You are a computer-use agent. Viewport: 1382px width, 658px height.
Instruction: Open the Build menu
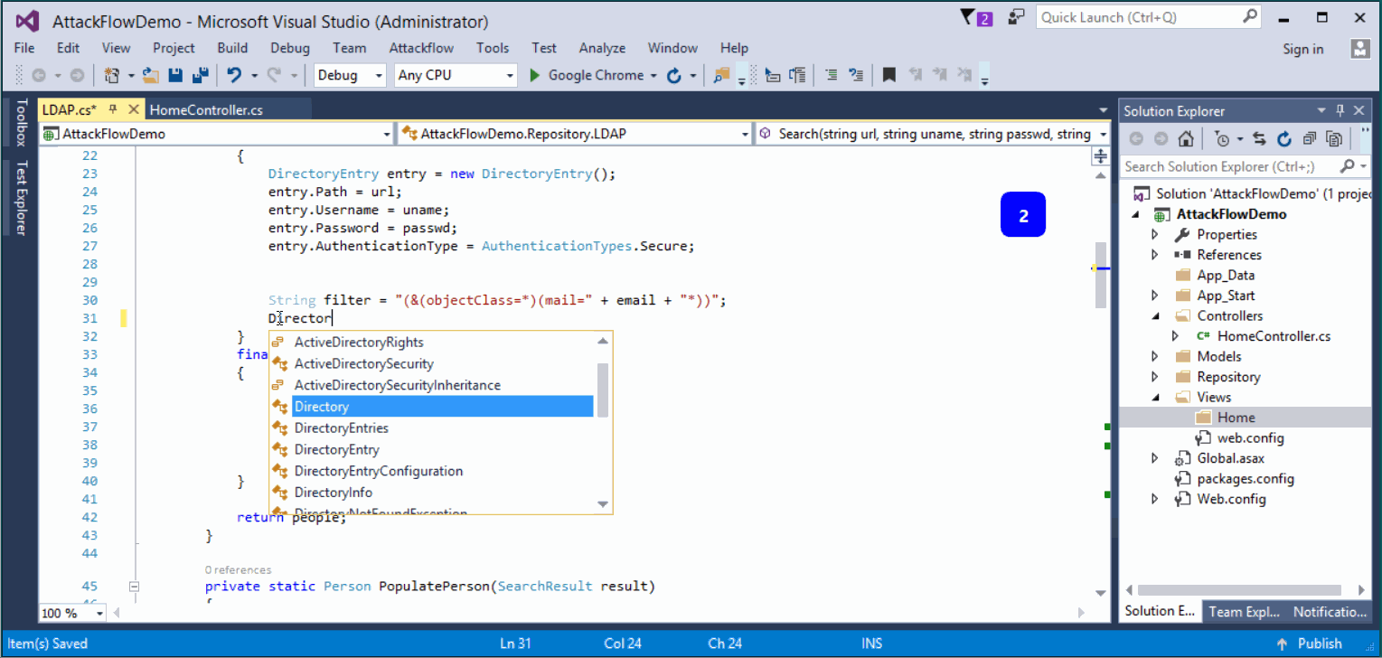coord(232,48)
